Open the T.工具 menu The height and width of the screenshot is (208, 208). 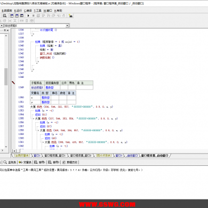pos(38,11)
